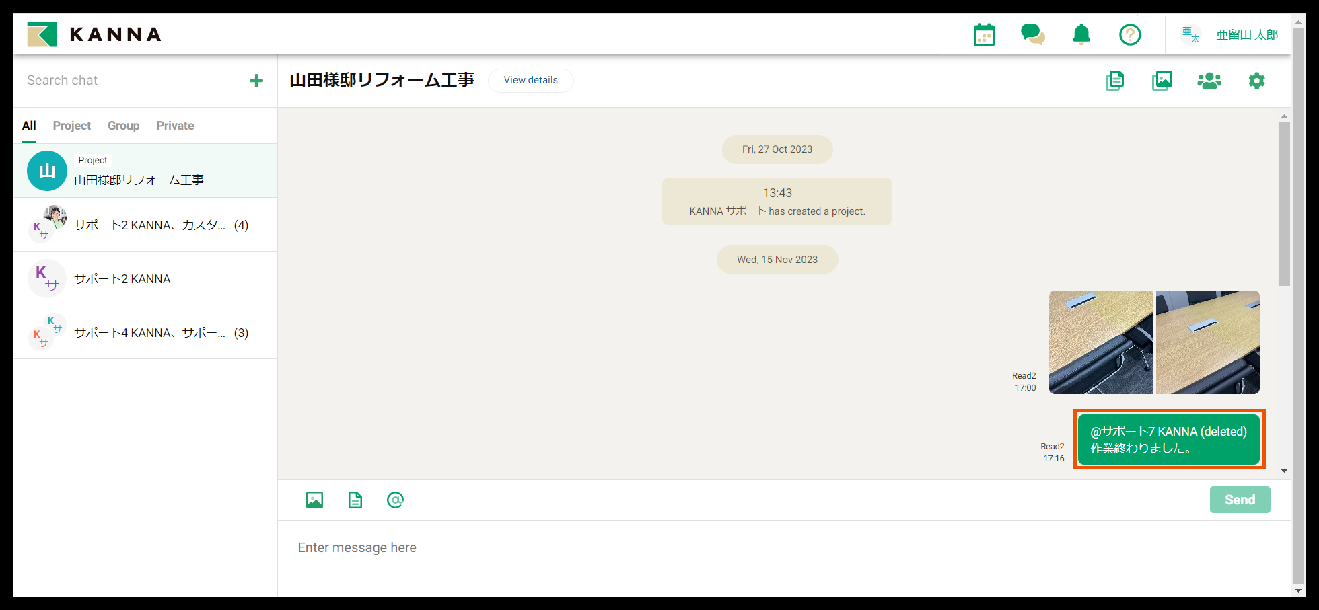The width and height of the screenshot is (1319, 610).
Task: Focus the Enter message here box
Action: pos(785,557)
